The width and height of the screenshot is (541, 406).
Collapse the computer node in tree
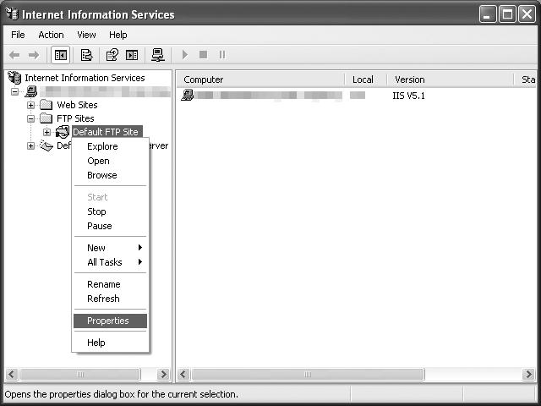pos(15,92)
